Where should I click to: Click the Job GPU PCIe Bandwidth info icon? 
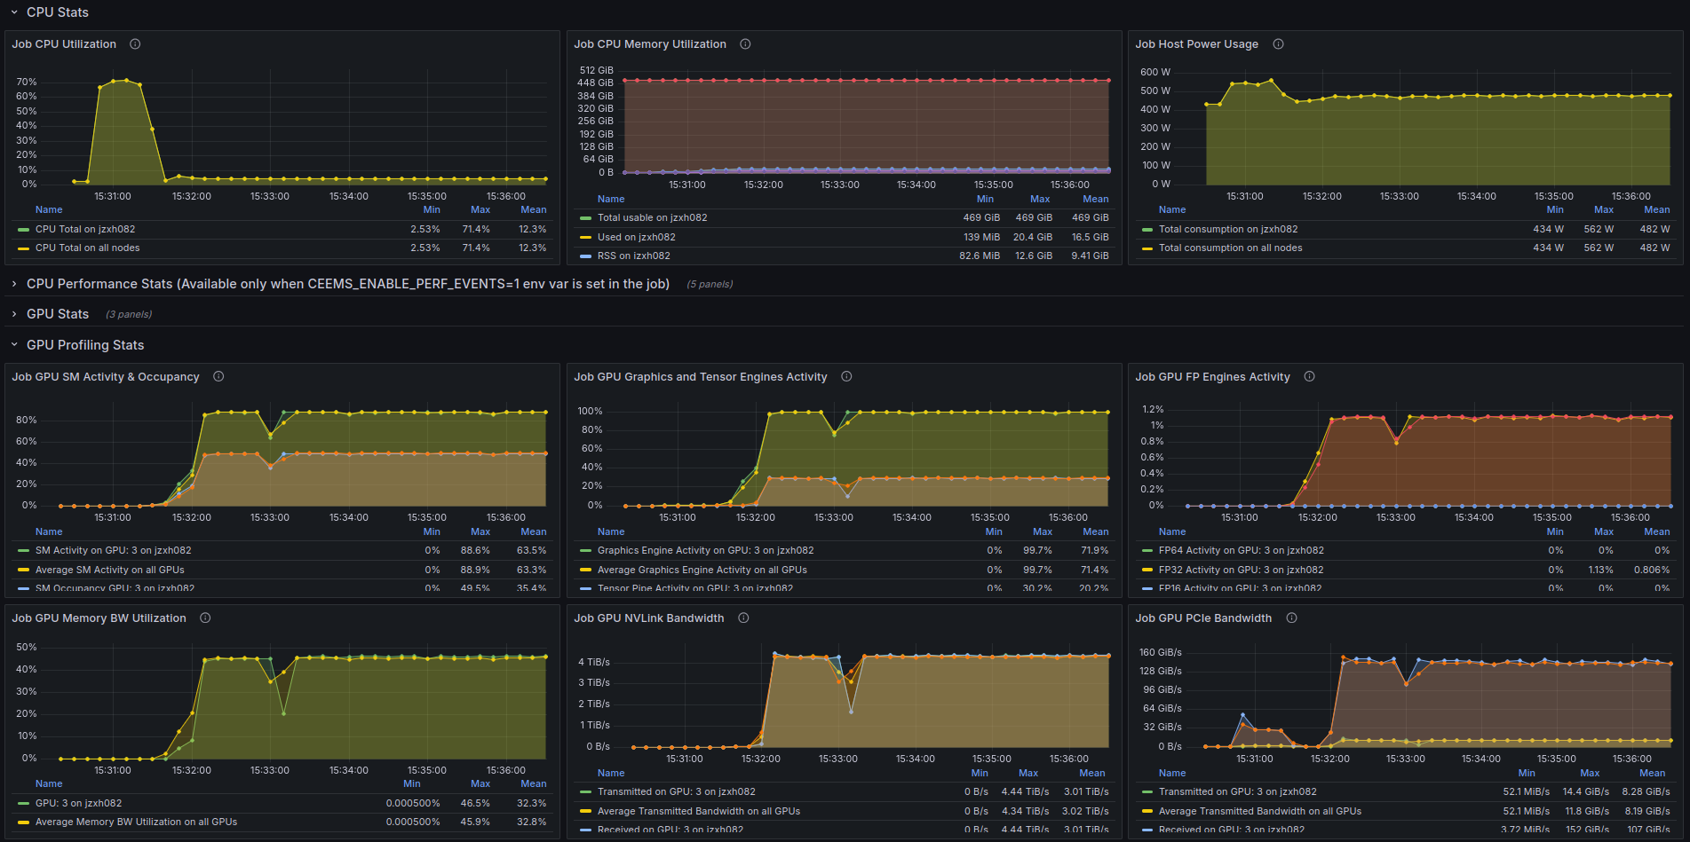(1290, 618)
